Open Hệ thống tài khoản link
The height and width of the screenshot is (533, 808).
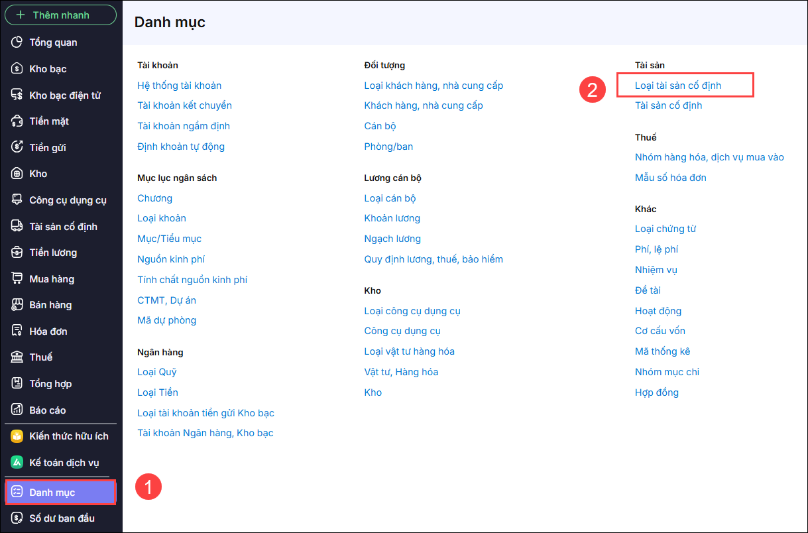click(x=180, y=86)
